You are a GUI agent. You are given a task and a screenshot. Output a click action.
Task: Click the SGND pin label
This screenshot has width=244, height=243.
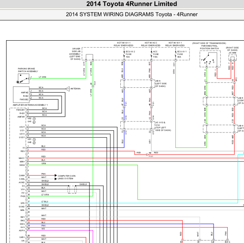[22, 206]
